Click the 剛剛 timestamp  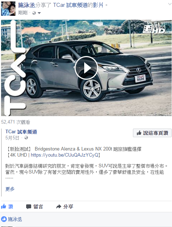tap(23, 13)
